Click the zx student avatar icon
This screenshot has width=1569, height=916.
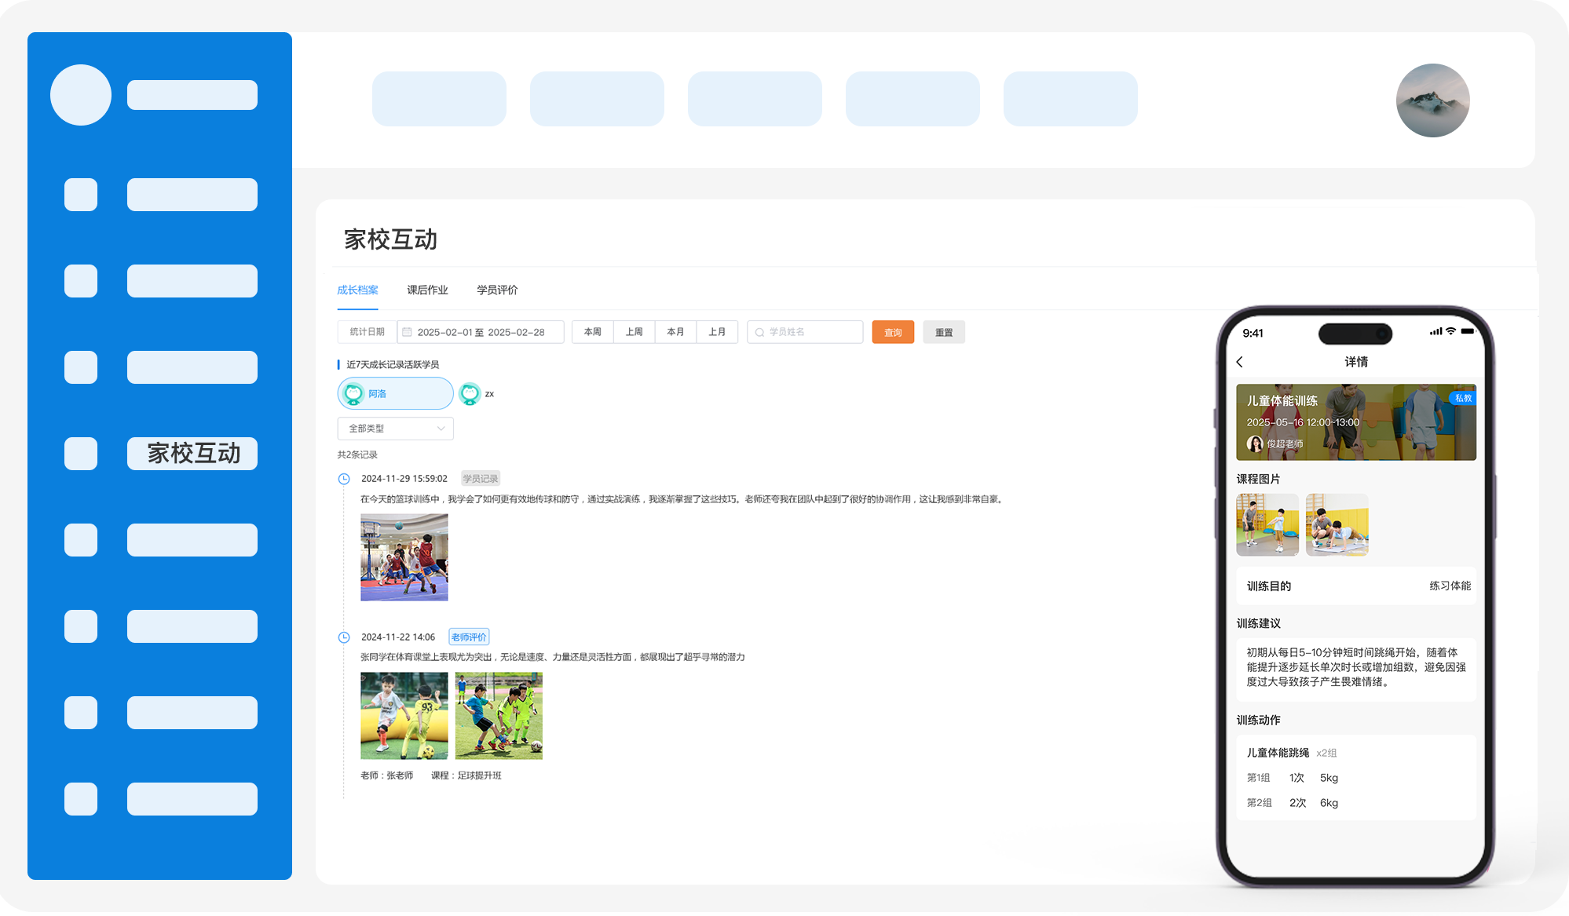[470, 393]
